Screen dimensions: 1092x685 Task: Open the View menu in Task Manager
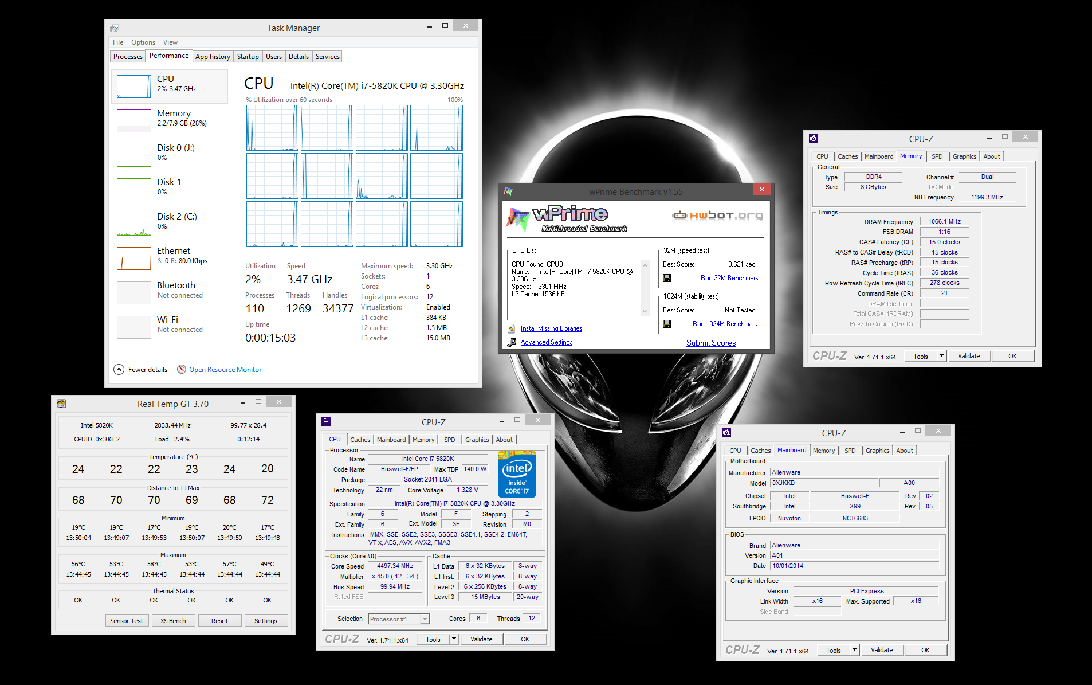point(170,42)
